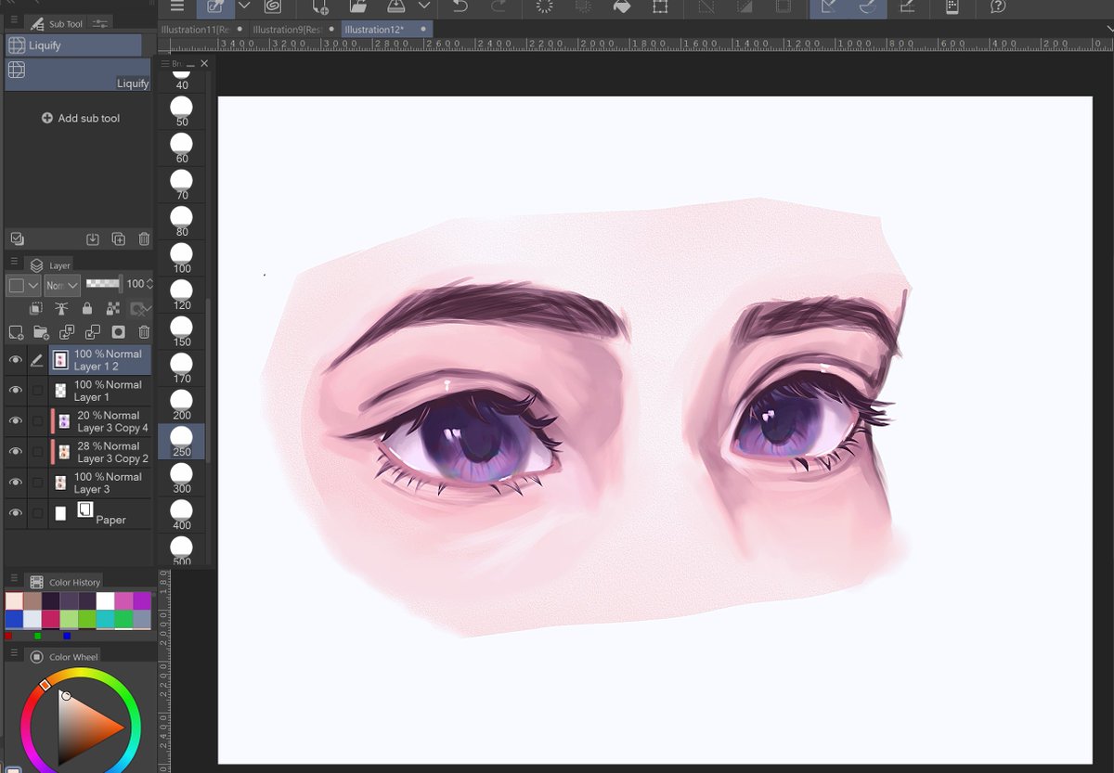Close the brush size palette

tap(204, 64)
